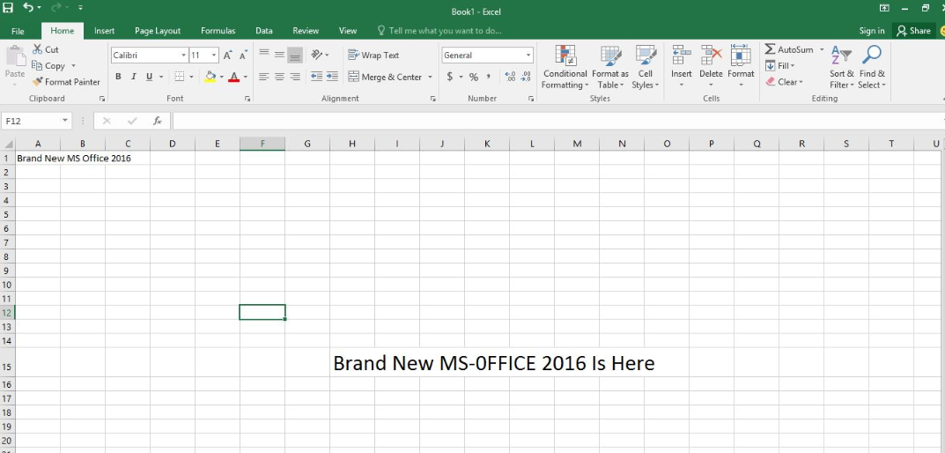
Task: Click Decrease Decimal icon
Action: point(526,77)
